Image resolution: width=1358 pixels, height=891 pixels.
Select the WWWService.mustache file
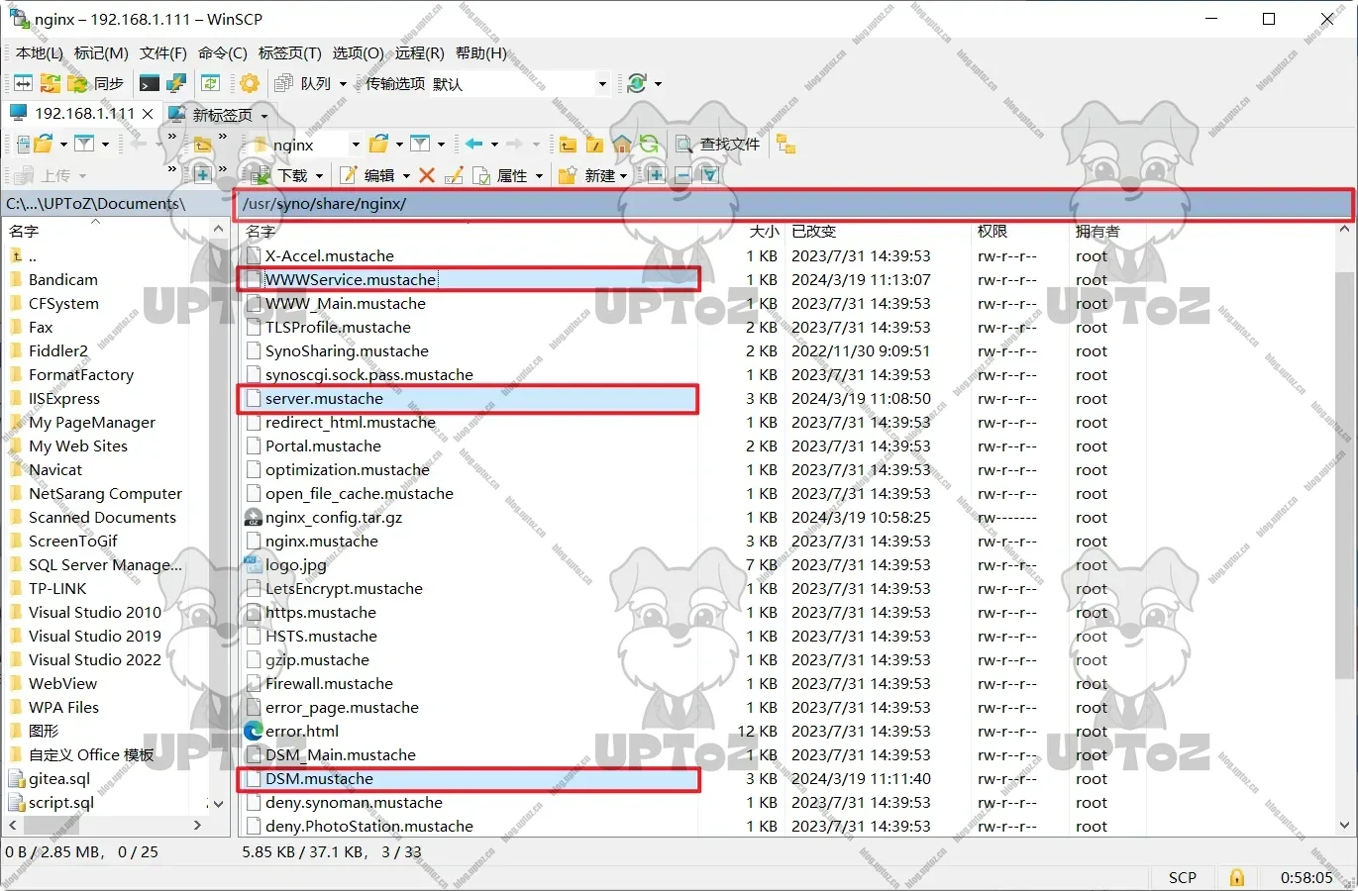point(351,280)
